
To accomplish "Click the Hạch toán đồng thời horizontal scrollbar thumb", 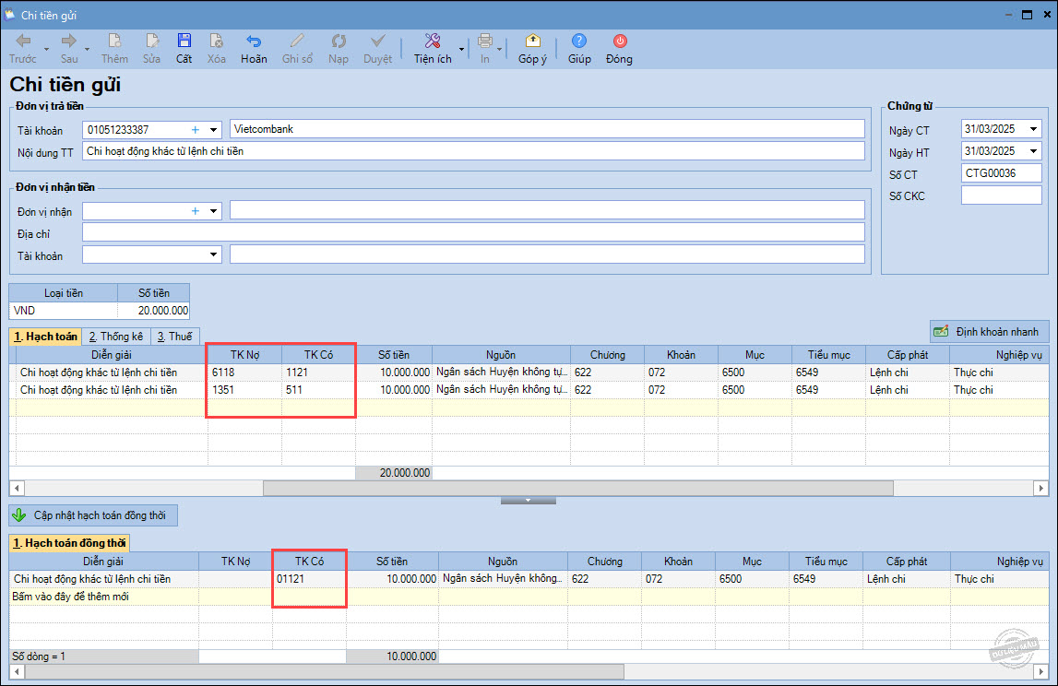I will point(324,672).
